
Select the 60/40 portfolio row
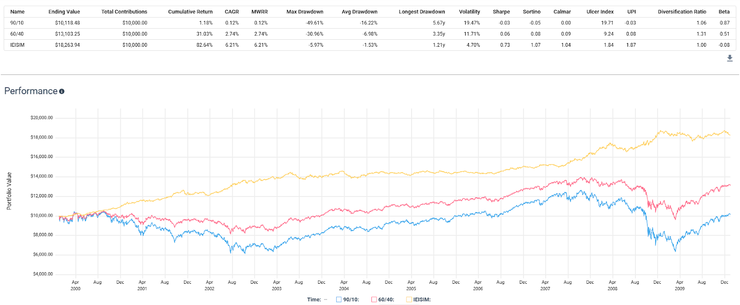click(x=370, y=34)
